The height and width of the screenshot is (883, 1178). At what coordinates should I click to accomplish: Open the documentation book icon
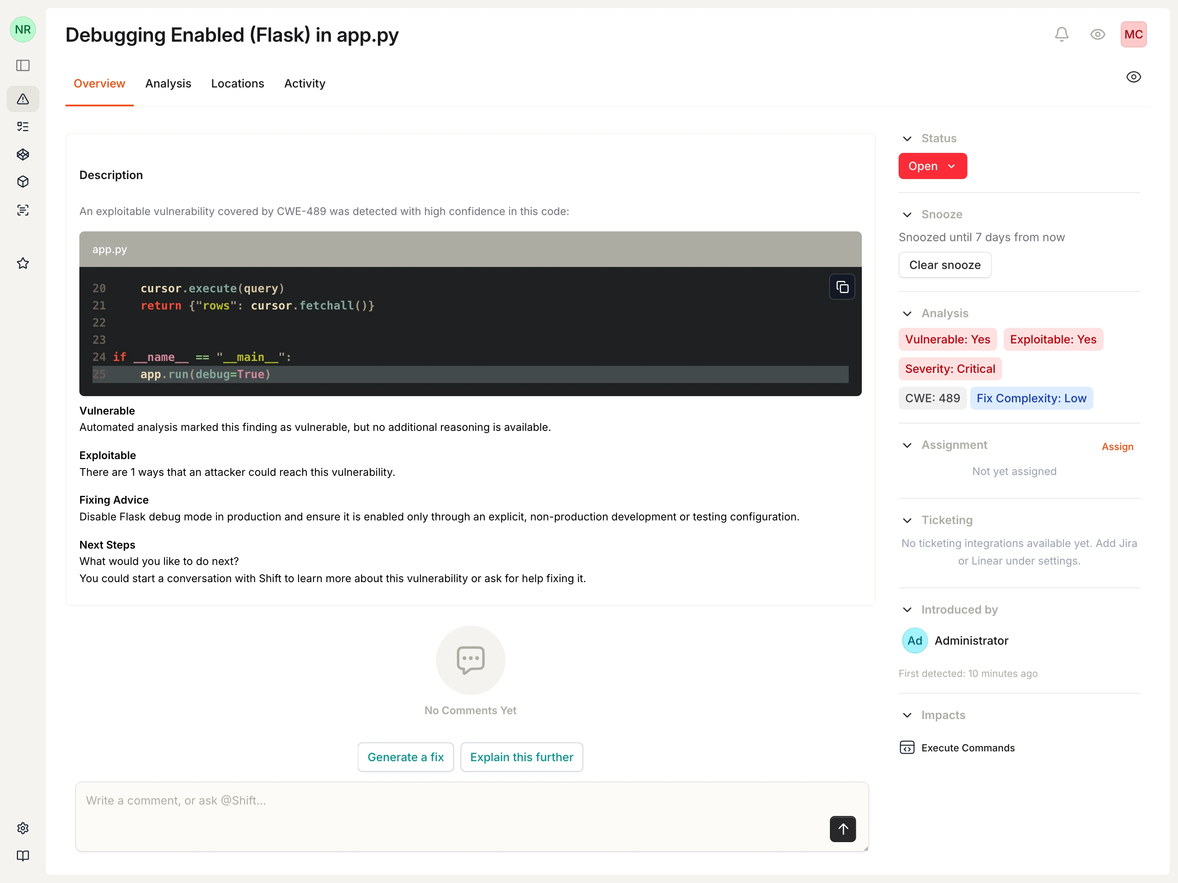coord(23,856)
